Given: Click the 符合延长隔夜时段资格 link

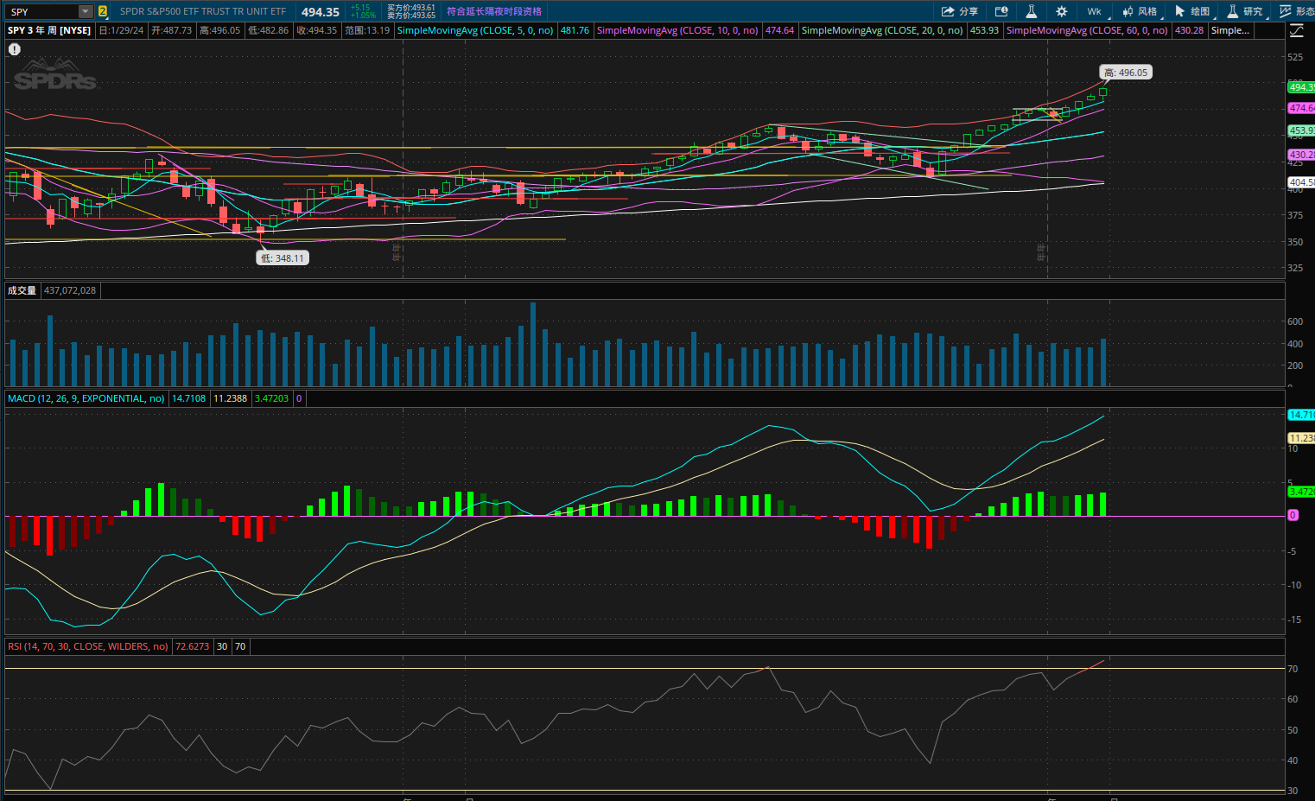Looking at the screenshot, I should 494,11.
